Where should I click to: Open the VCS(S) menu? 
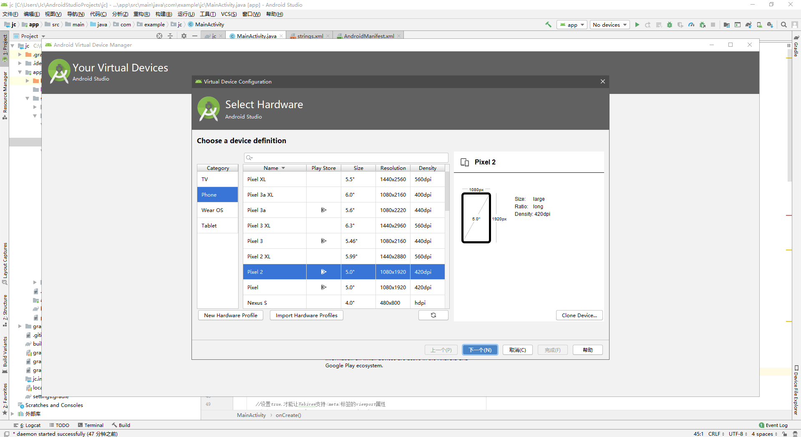pos(229,14)
